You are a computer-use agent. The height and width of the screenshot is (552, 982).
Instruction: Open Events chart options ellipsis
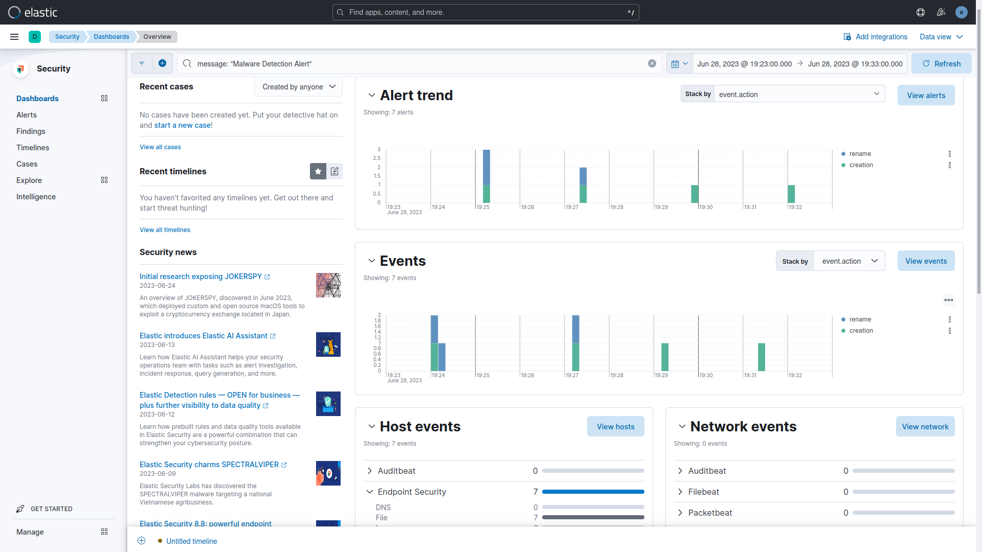(948, 300)
